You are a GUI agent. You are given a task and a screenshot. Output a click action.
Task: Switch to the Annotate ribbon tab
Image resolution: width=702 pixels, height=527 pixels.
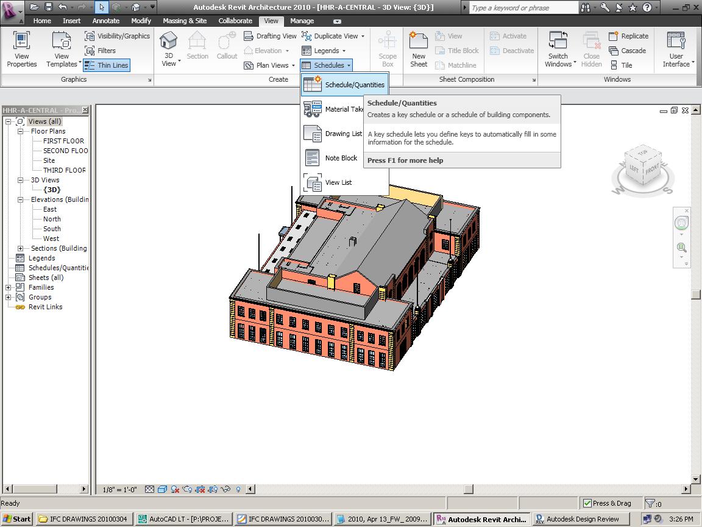[x=106, y=21]
